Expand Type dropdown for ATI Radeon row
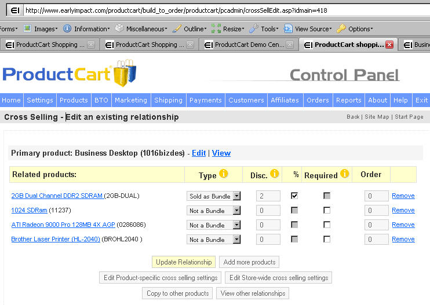The height and width of the screenshot is (305, 430). point(213,225)
